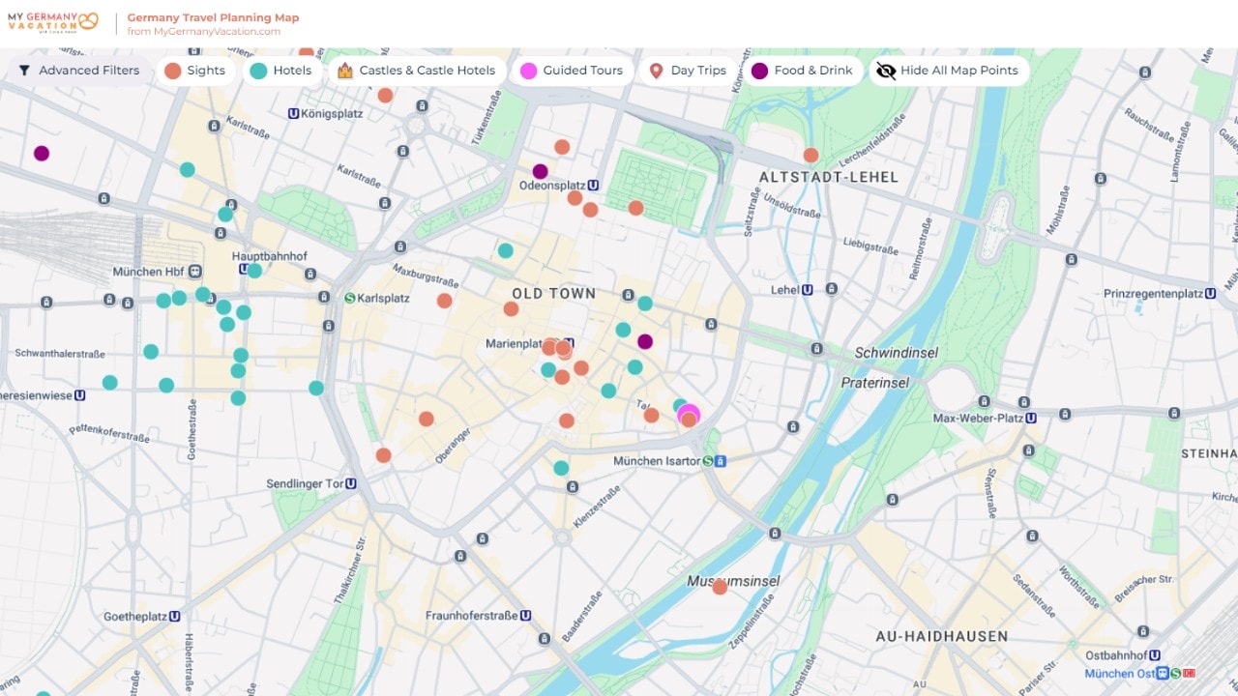Click the Old Town map label
The width and height of the screenshot is (1238, 696).
553,293
